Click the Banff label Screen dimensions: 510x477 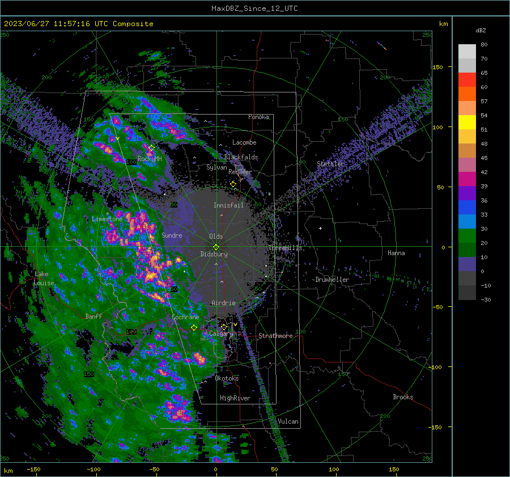[x=93, y=316]
